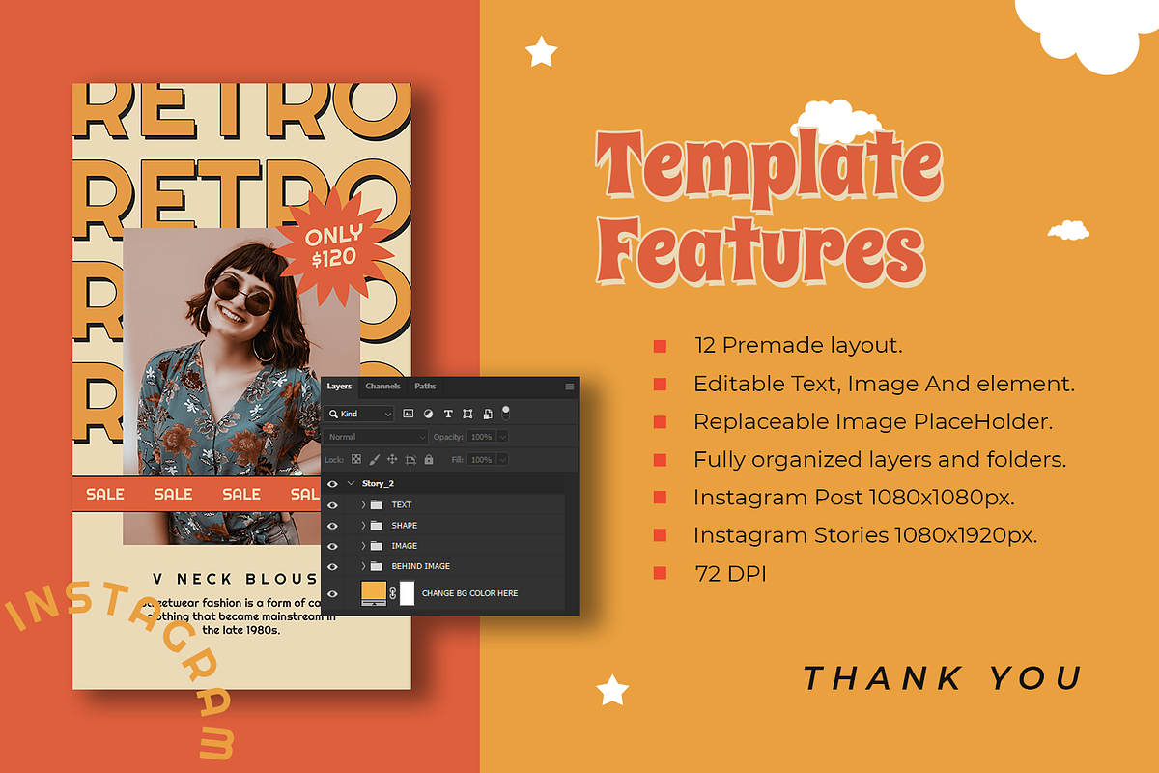Screen dimensions: 1159x773
Task: Switch to the Layers tab
Action: point(339,386)
